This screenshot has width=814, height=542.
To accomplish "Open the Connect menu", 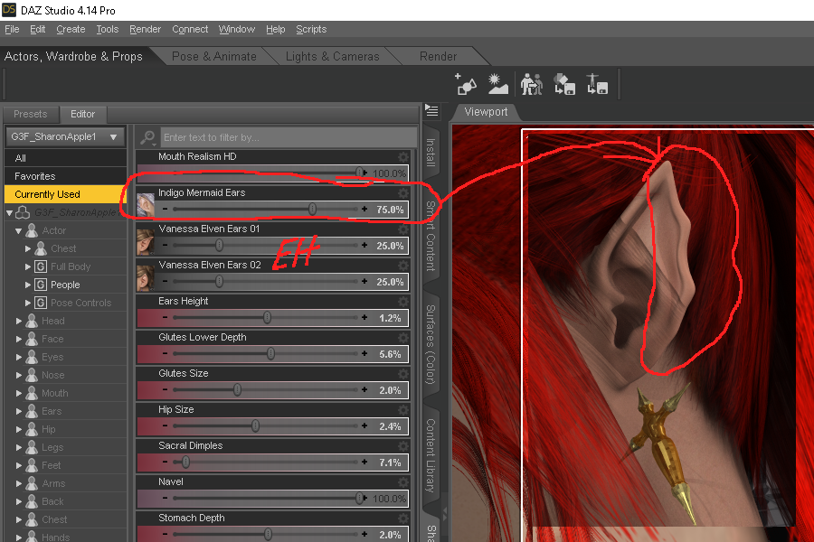I will [190, 29].
